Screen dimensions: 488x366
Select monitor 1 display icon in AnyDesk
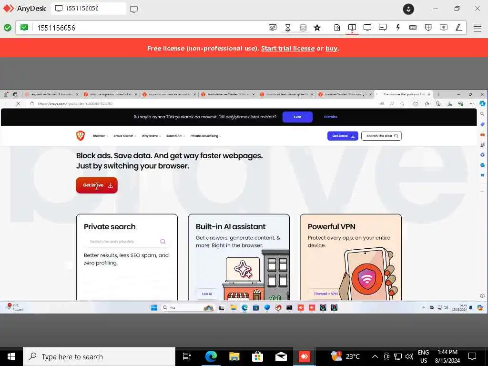click(x=352, y=28)
